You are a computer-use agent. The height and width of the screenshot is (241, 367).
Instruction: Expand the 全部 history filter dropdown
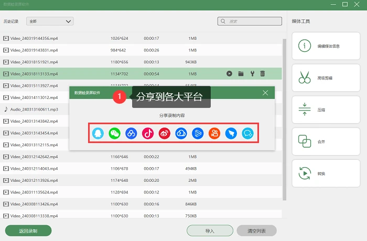(x=50, y=21)
